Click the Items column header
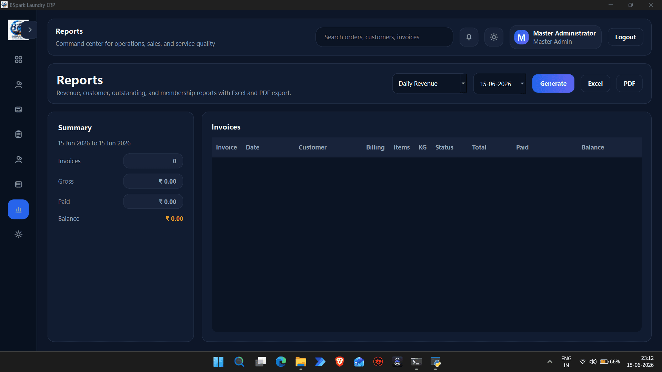Image resolution: width=662 pixels, height=372 pixels. click(x=402, y=147)
